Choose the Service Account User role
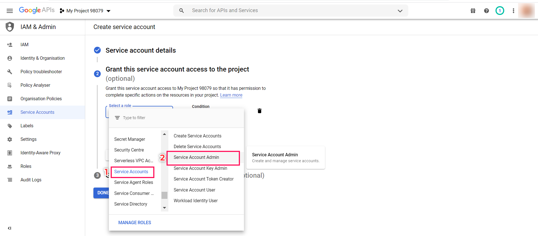The height and width of the screenshot is (236, 538). coord(194,190)
